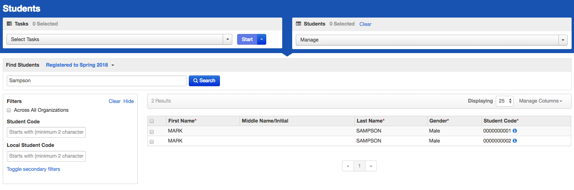The width and height of the screenshot is (574, 190).
Task: Click the Start button
Action: point(247,40)
